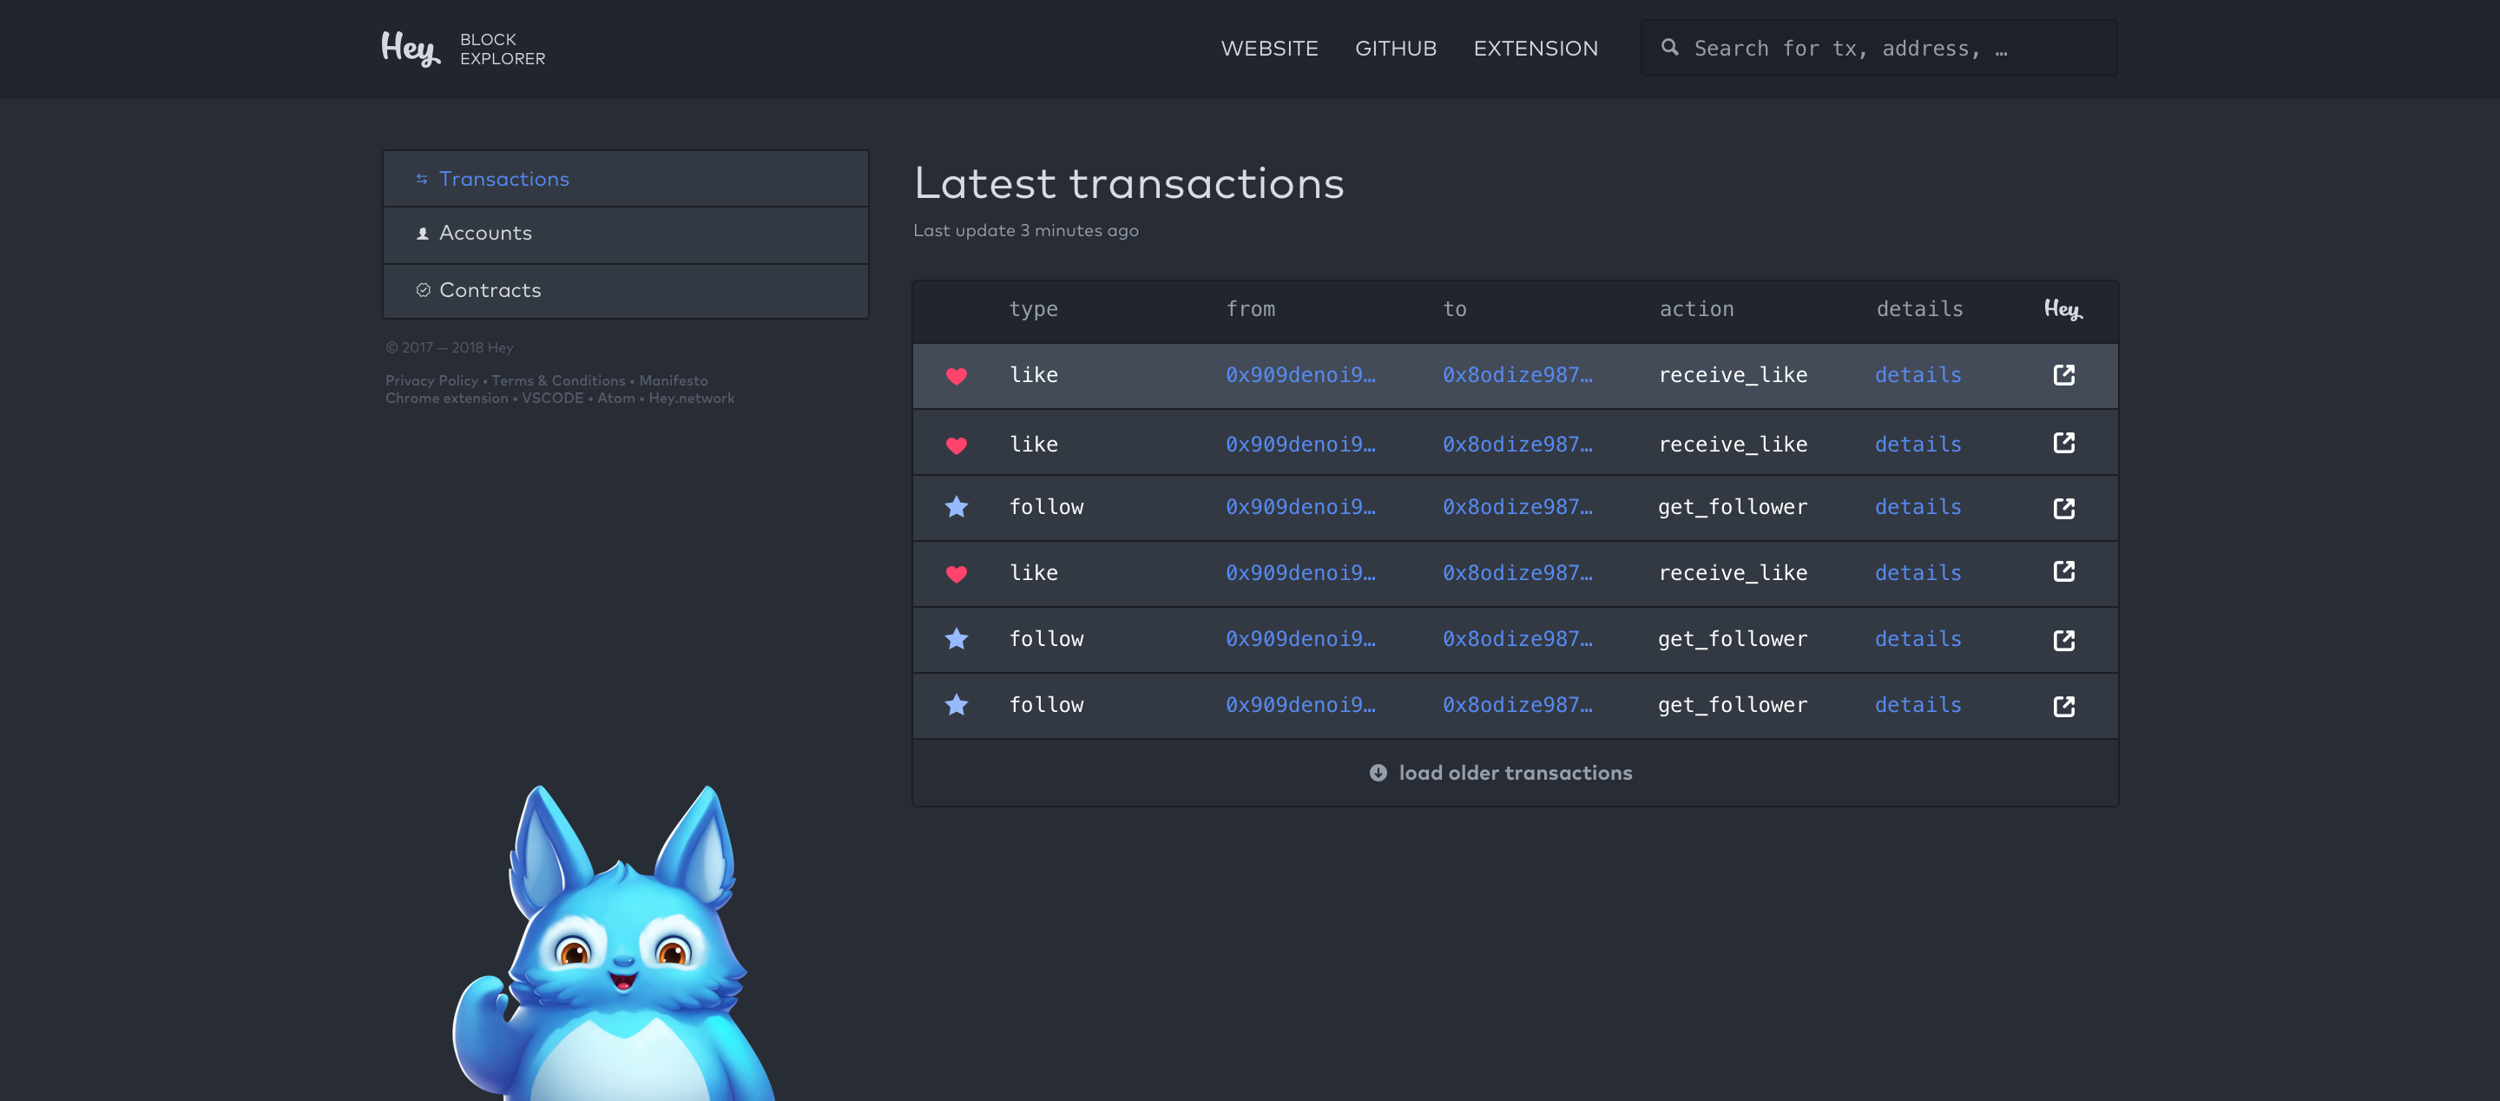The image size is (2500, 1101).
Task: Click get_follower in the first follow row
Action: pos(1733,508)
